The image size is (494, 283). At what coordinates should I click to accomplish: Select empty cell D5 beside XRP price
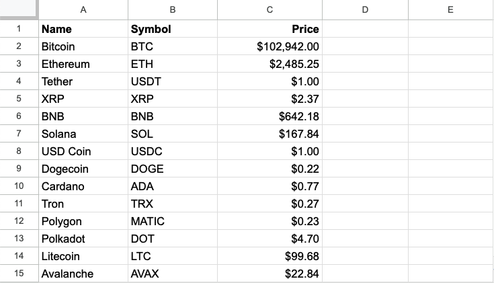pyautogui.click(x=365, y=99)
